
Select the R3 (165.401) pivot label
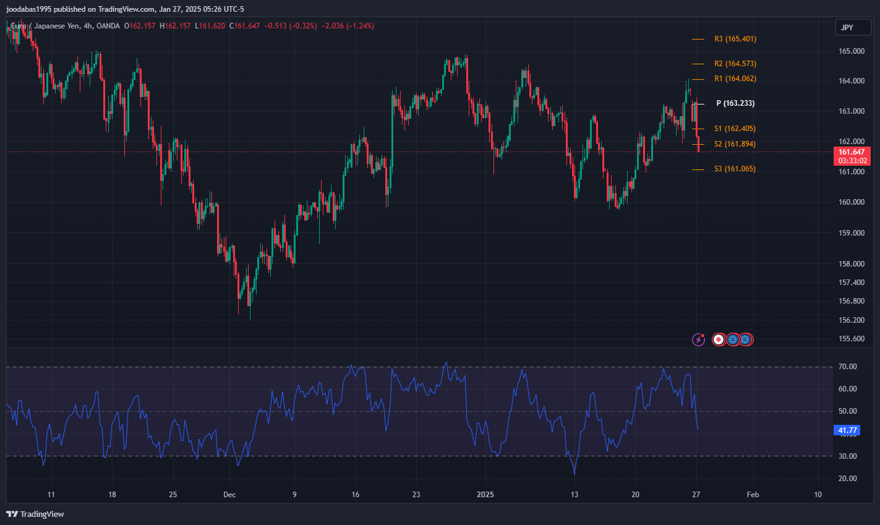(735, 39)
